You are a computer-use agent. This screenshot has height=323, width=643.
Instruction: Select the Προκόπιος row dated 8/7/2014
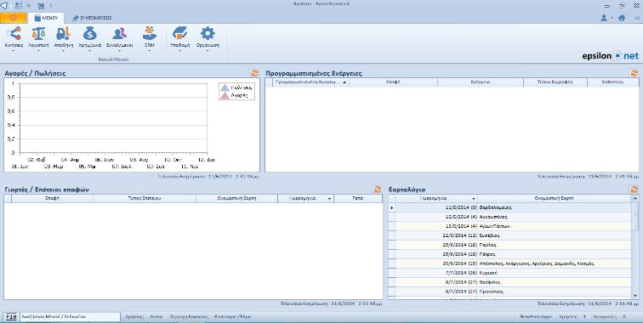(x=509, y=292)
